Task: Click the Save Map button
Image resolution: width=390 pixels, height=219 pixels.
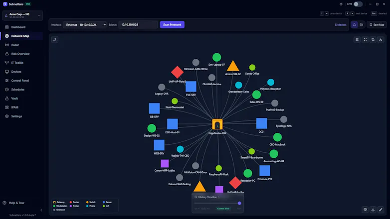Action: (x=377, y=24)
